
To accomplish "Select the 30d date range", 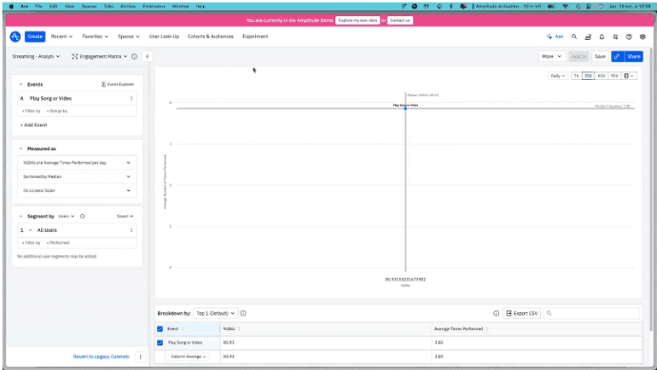I will [588, 76].
